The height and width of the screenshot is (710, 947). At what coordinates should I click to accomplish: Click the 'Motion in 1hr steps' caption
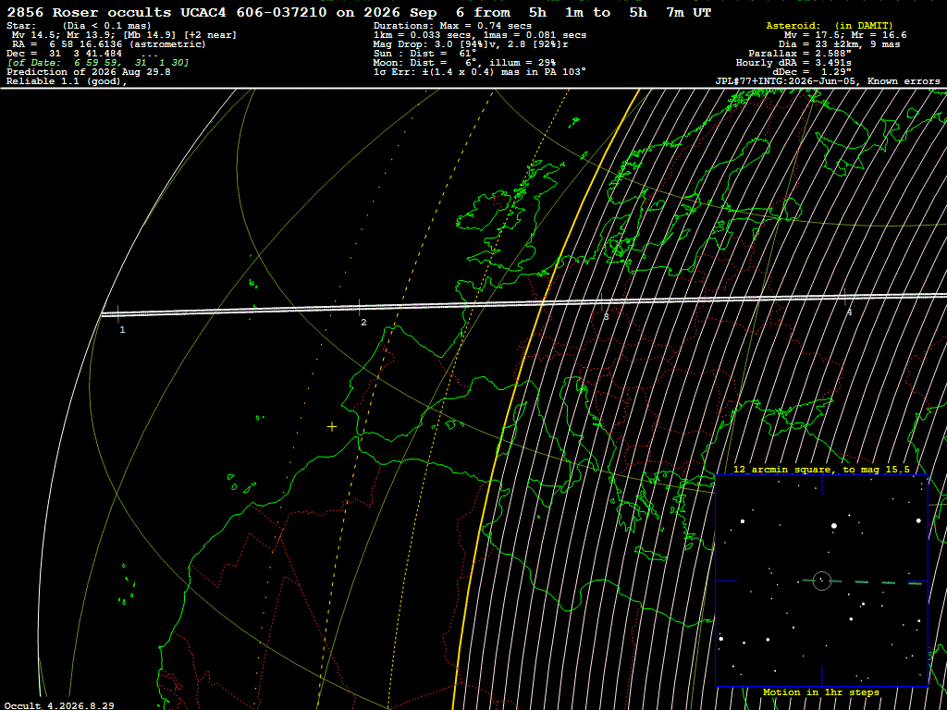[821, 692]
